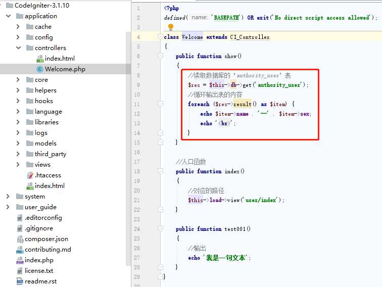Click the core folder icon
382x287 pixels.
(x=30, y=80)
